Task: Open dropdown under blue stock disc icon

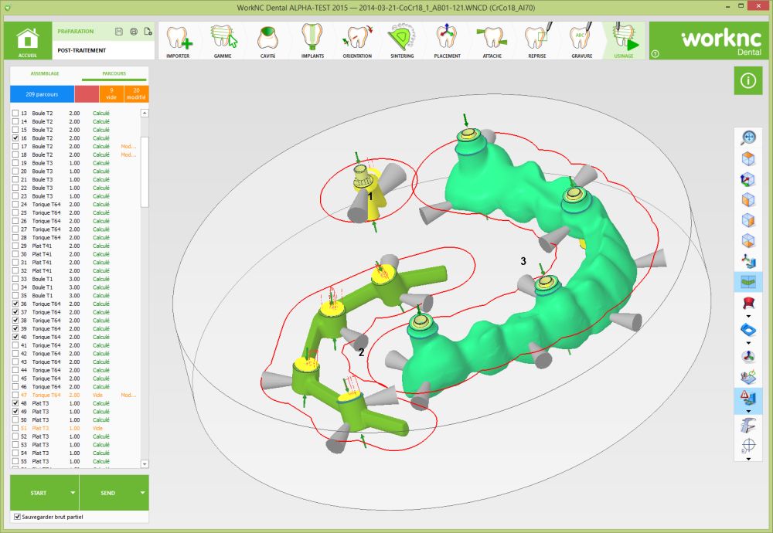Action: (748, 343)
